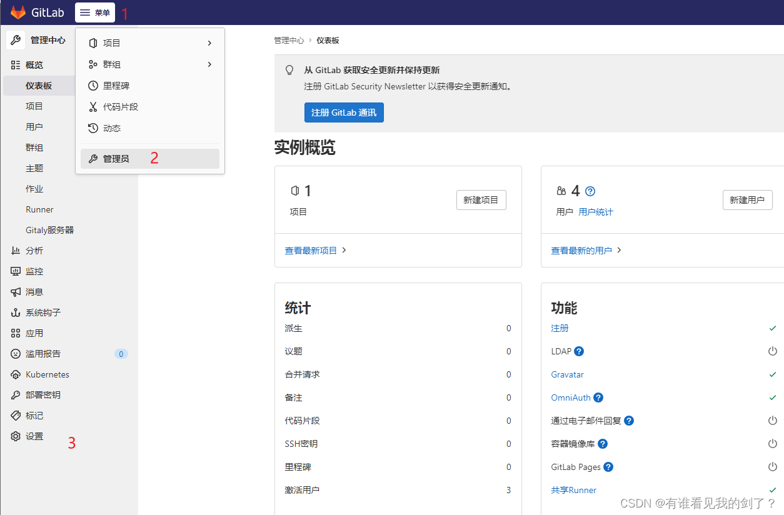This screenshot has height=515, width=784.
Task: Select 代码片段 in the dropdown menu
Action: (150, 107)
